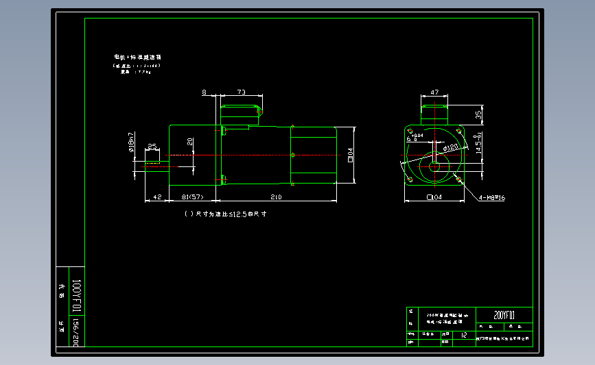The height and width of the screenshot is (365, 595).
Task: Click the rotated 100YF01 label in left margin
Action: pos(76,296)
